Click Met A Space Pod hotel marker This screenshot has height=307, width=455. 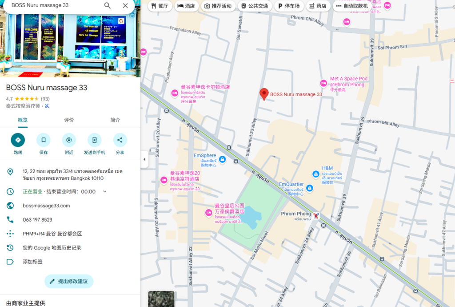tap(323, 83)
